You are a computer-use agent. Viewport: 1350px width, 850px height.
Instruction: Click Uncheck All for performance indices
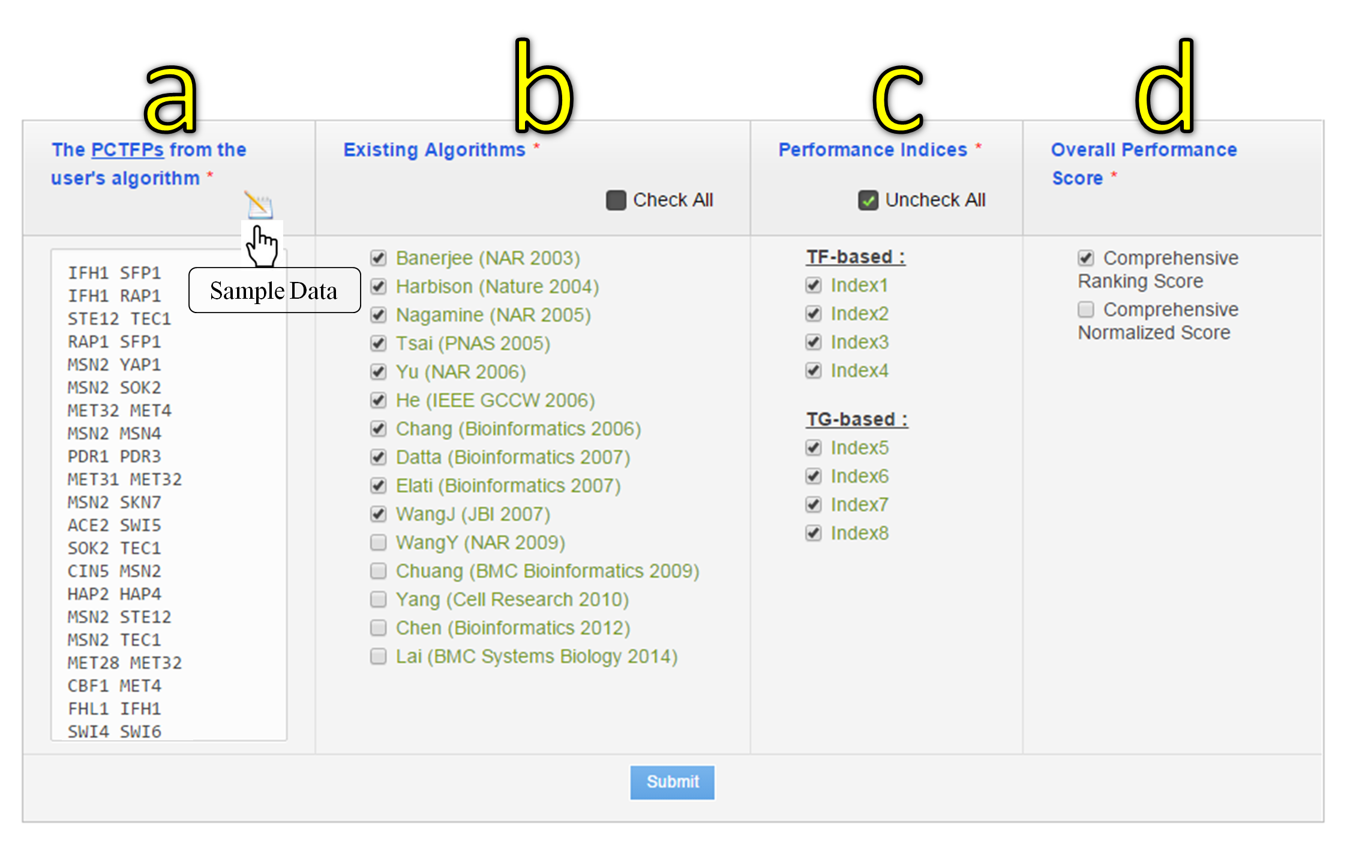click(x=868, y=200)
